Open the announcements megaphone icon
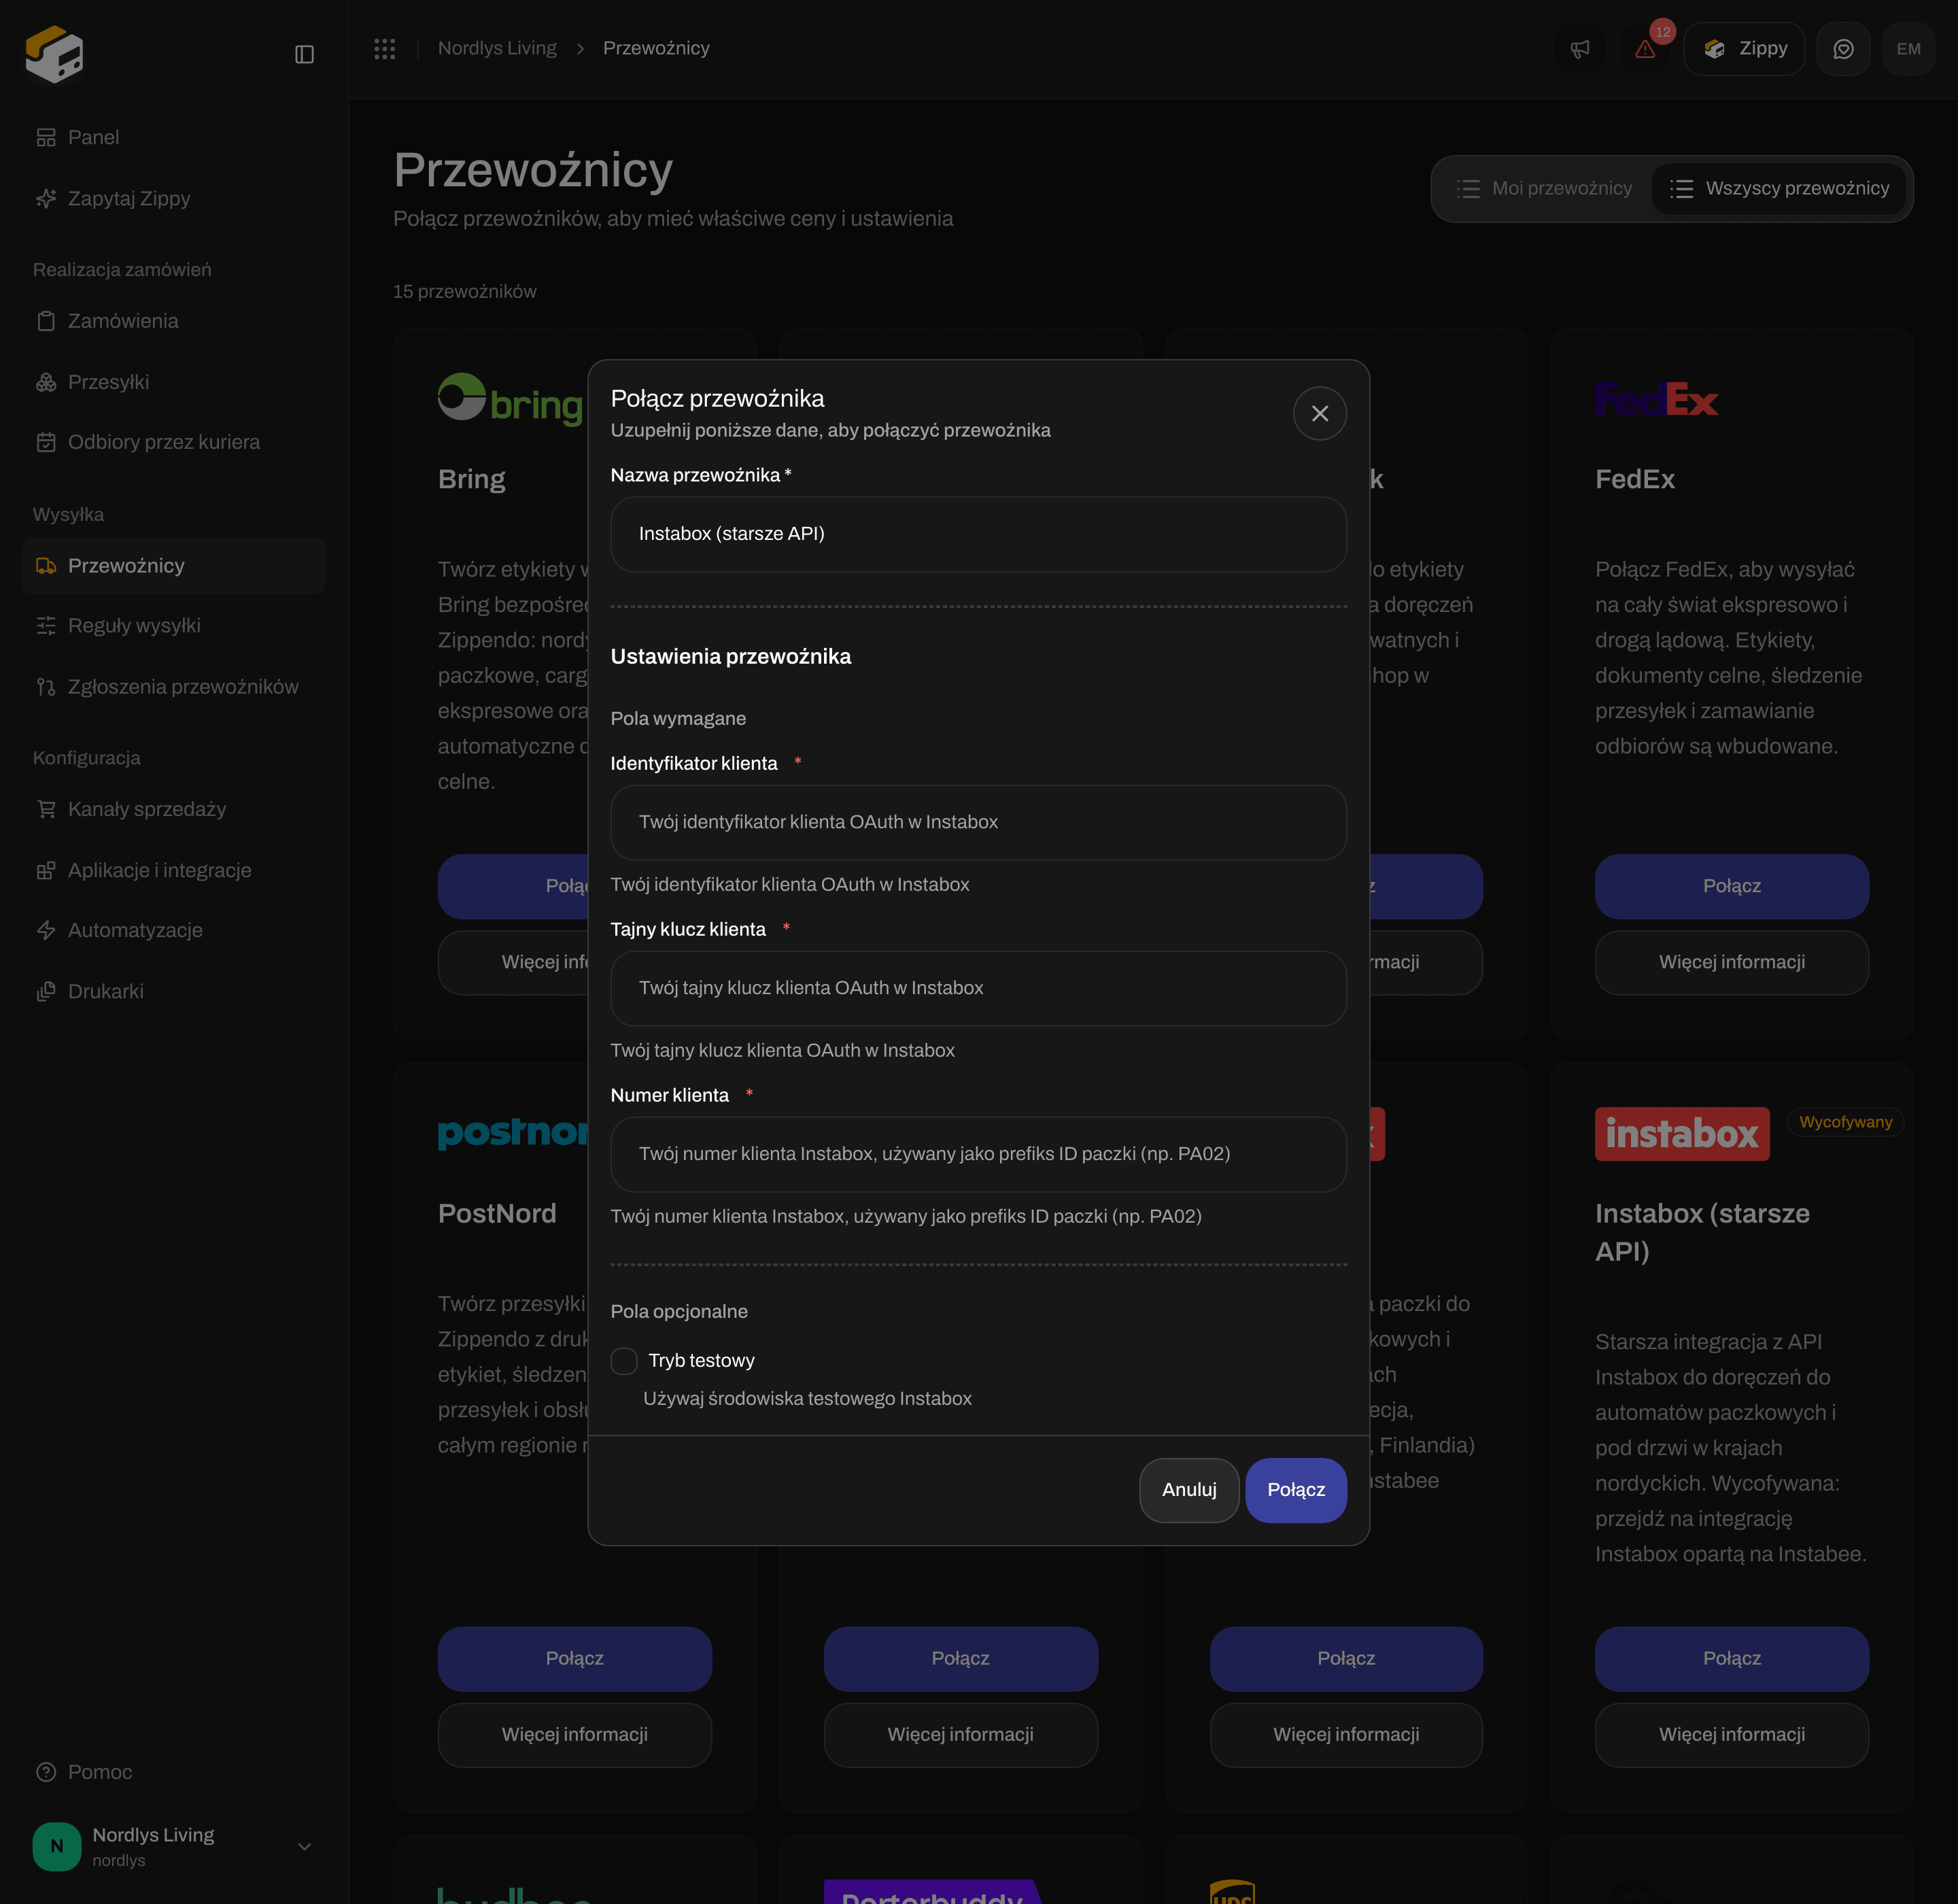This screenshot has height=1904, width=1958. coord(1580,49)
